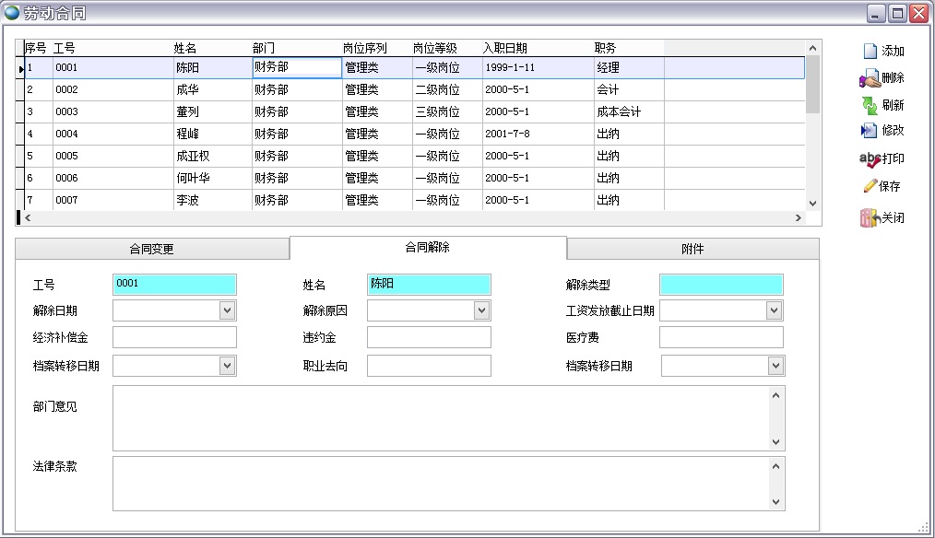Click the 修改 (Modify) icon button
This screenshot has width=935, height=538.
[870, 131]
